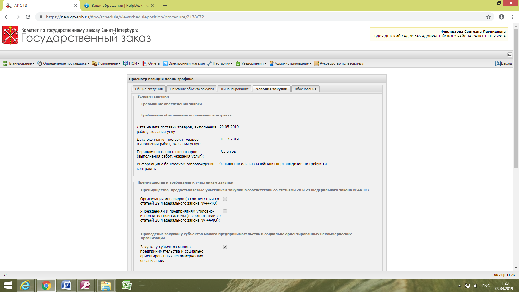The image size is (519, 292).
Task: Expand the Определение поставщика menu
Action: click(63, 63)
